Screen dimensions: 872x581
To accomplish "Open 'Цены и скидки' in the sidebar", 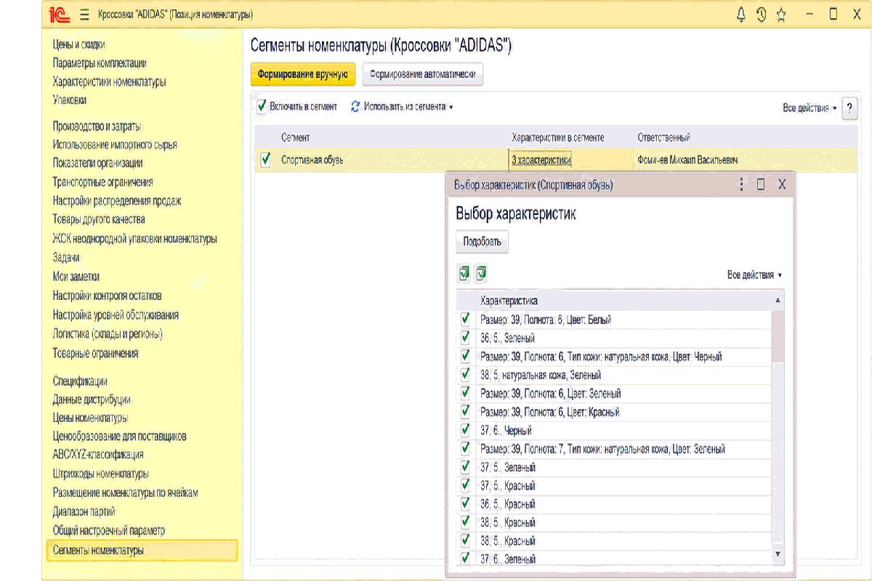I will (x=79, y=44).
